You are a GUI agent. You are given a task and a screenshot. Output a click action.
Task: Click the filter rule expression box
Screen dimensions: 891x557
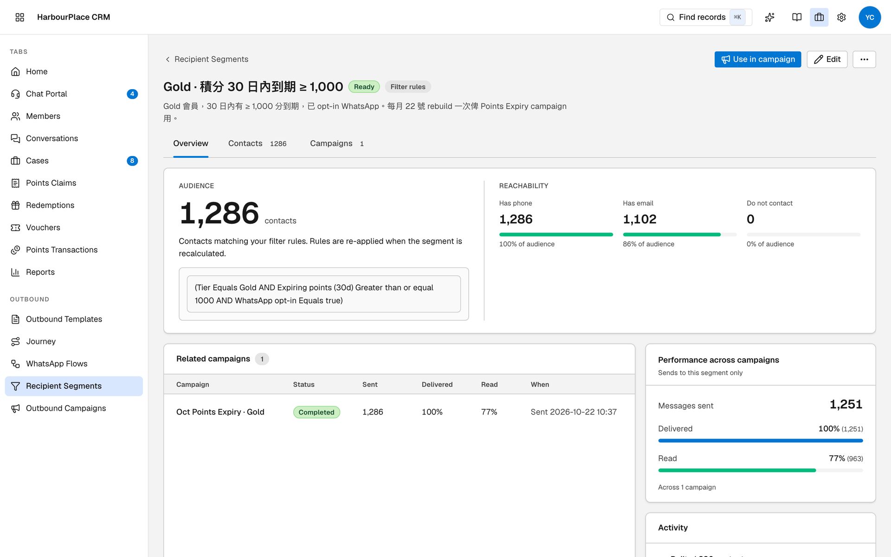coord(324,294)
